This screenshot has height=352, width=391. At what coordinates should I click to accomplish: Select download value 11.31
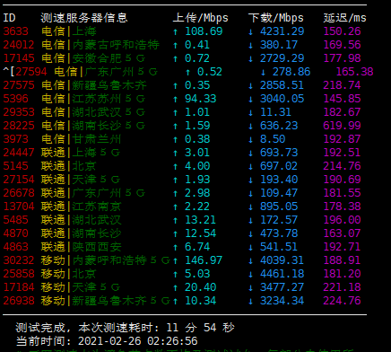point(275,112)
